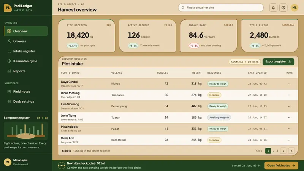This screenshot has width=304, height=171.
Task: Go to Kaamatan cycle
Action: 26,61
